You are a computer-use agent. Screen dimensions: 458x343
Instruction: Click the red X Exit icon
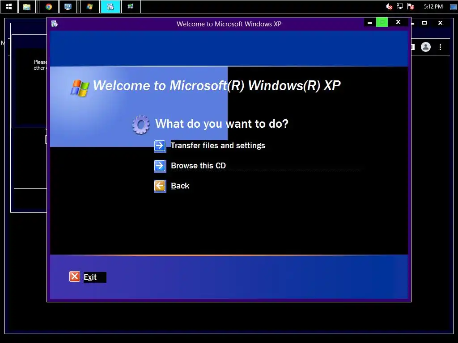pyautogui.click(x=75, y=276)
